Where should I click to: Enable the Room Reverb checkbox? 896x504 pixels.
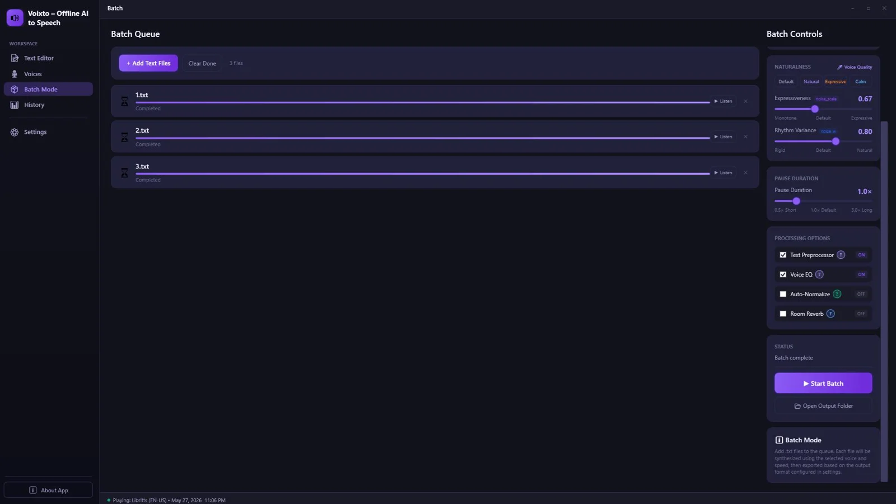point(783,314)
